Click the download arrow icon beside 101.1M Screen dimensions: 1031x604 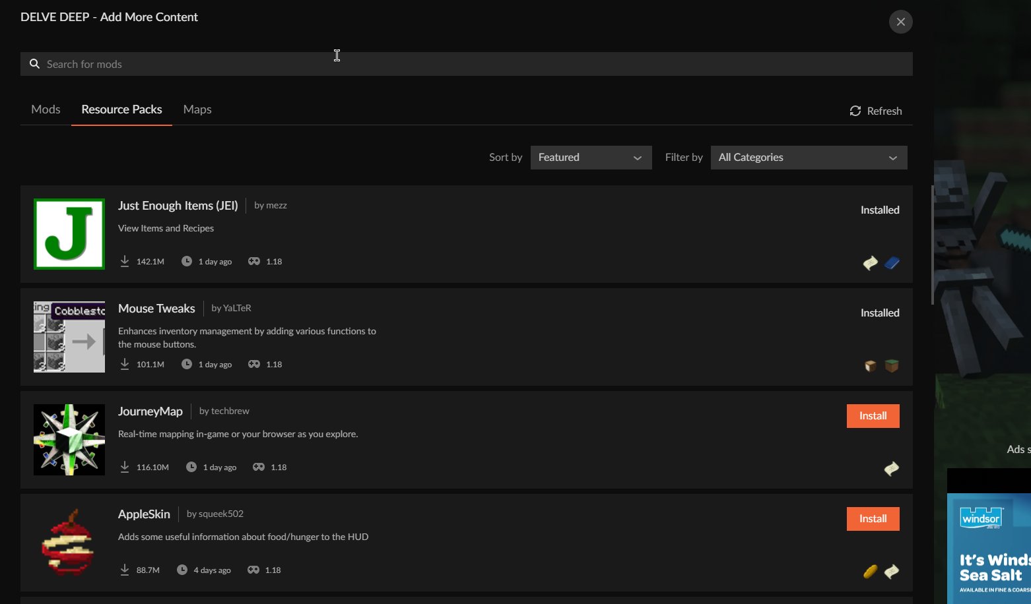click(125, 364)
